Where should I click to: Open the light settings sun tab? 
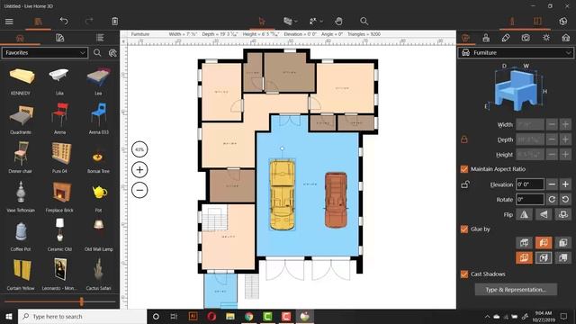point(546,38)
